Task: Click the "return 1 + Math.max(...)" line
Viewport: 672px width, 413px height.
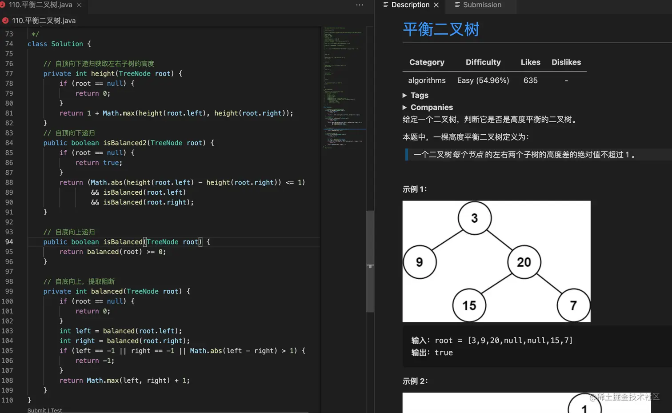Action: (176, 113)
